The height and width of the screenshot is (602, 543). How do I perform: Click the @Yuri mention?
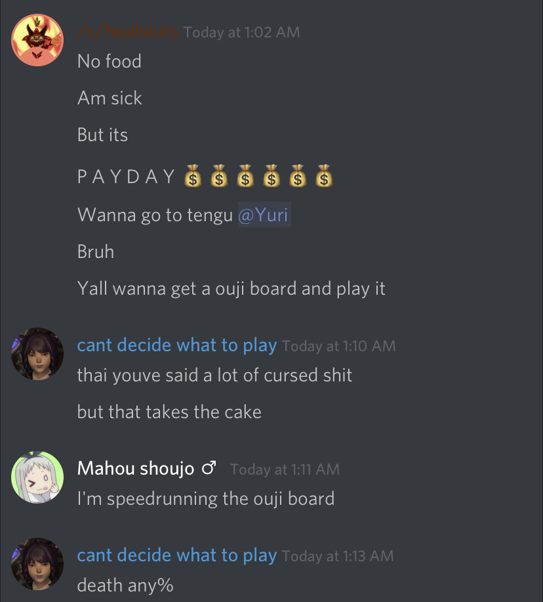click(264, 214)
